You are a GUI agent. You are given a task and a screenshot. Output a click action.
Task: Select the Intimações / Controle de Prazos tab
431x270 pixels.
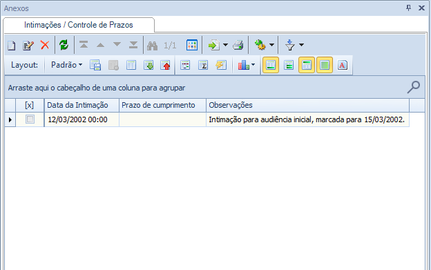[x=79, y=25]
